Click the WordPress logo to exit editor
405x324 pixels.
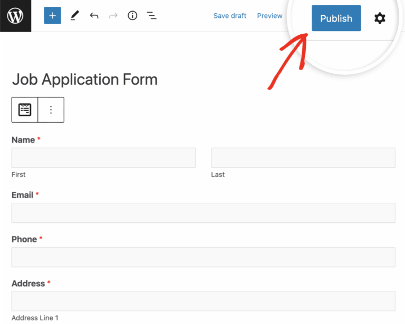point(15,16)
